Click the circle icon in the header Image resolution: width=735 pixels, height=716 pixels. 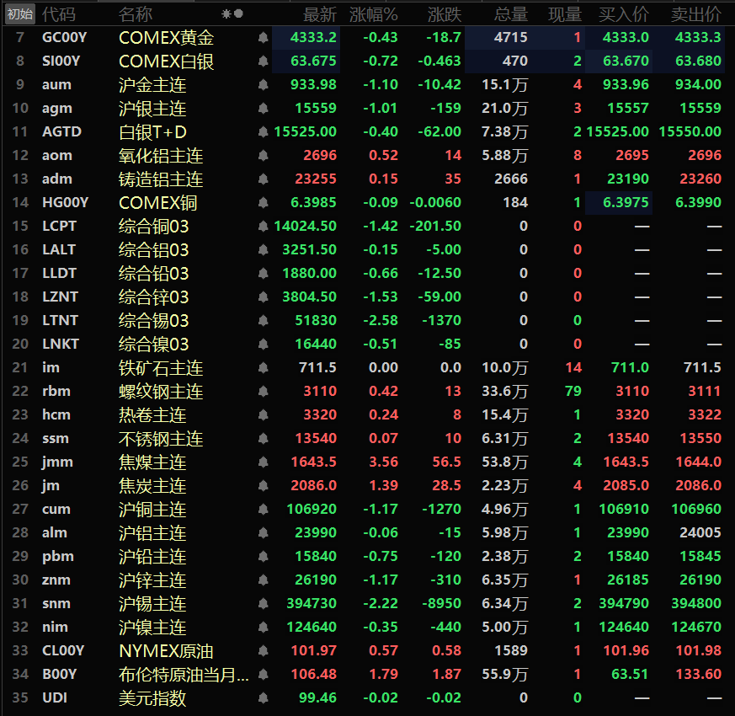tap(238, 14)
